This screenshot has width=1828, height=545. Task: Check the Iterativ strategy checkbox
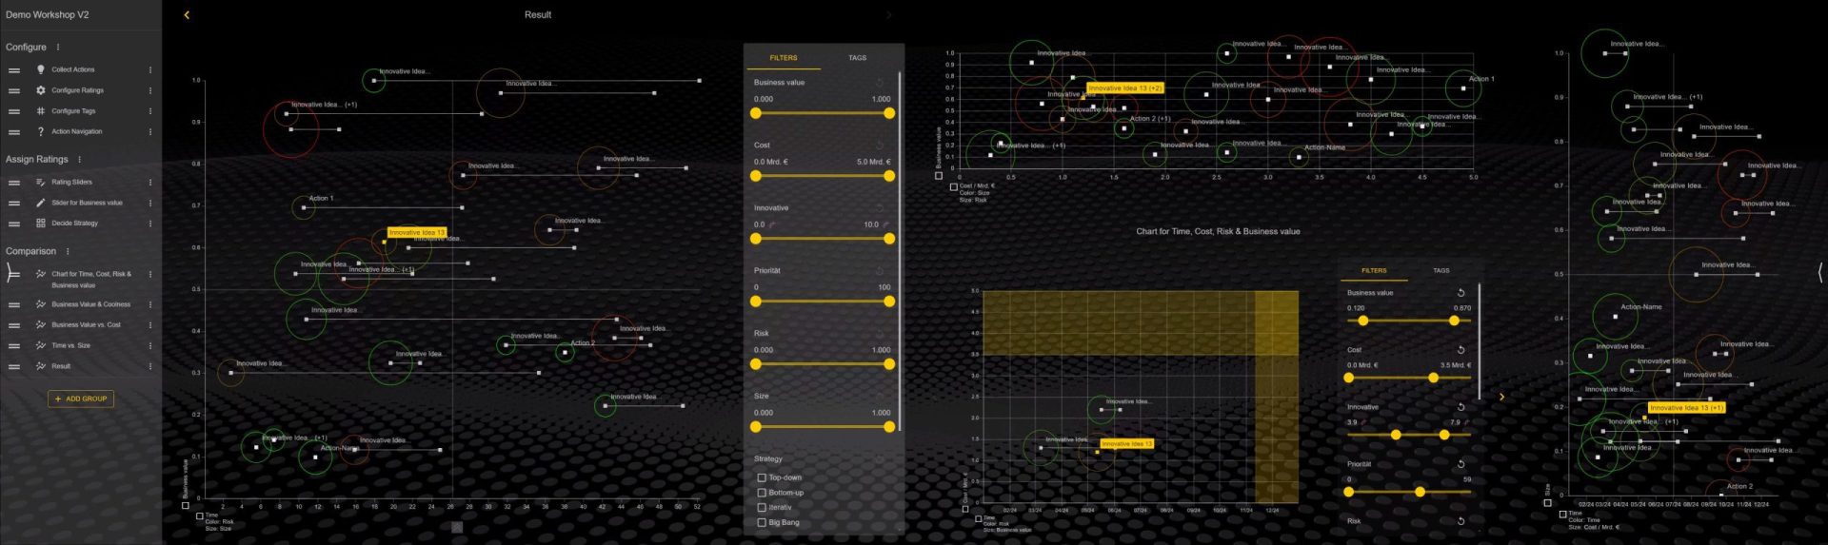(x=762, y=508)
